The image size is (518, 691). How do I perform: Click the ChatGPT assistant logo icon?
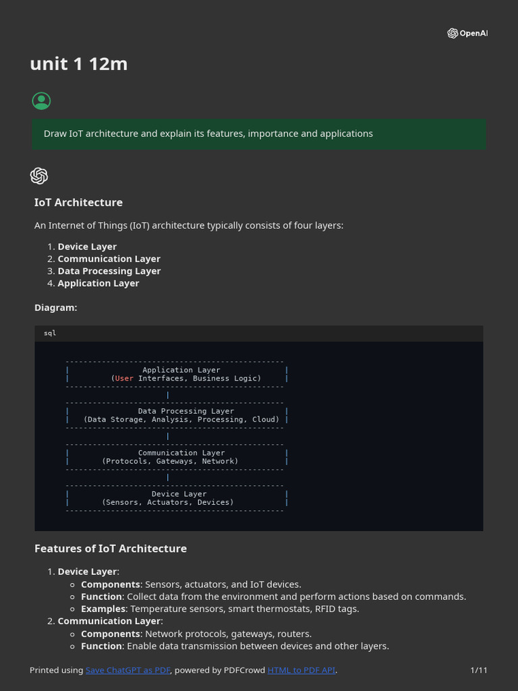(39, 176)
